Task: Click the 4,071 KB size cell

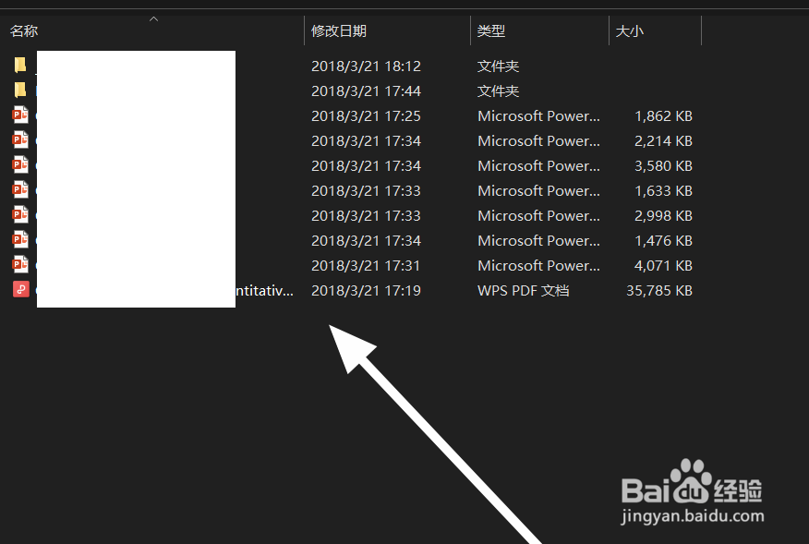Action: tap(663, 266)
